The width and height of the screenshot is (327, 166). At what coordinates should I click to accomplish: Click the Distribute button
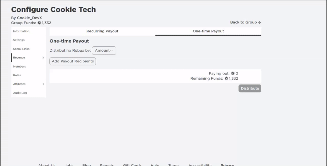tap(250, 88)
